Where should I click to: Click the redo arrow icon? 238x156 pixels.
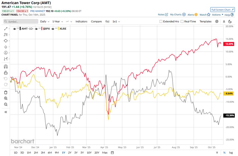click(6, 84)
